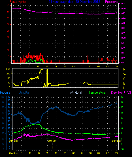Click the 'Sun Set' label in the lower graph
The width and height of the screenshot is (132, 157).
coord(52,141)
